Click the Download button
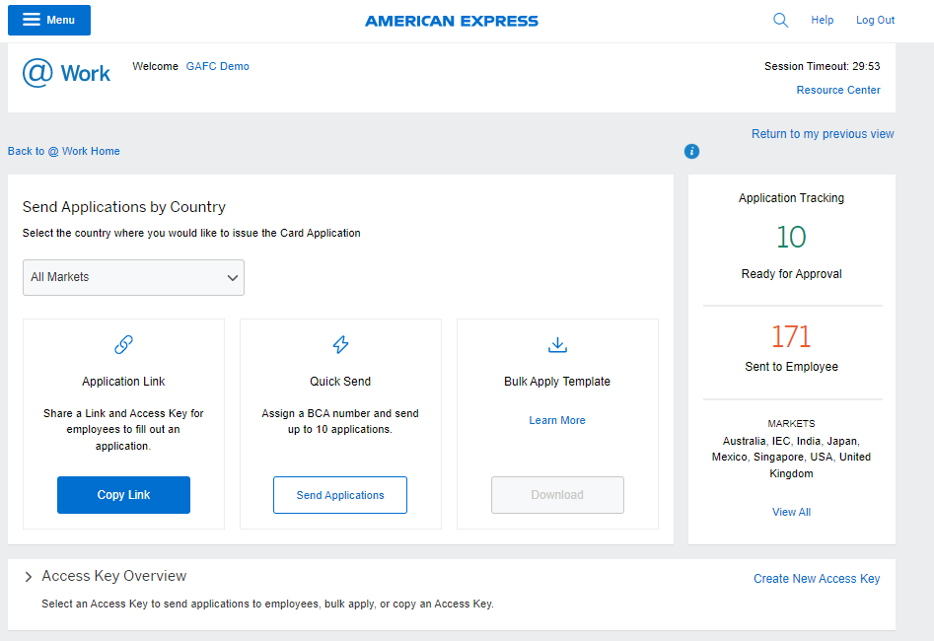Image resolution: width=934 pixels, height=641 pixels. click(x=557, y=495)
